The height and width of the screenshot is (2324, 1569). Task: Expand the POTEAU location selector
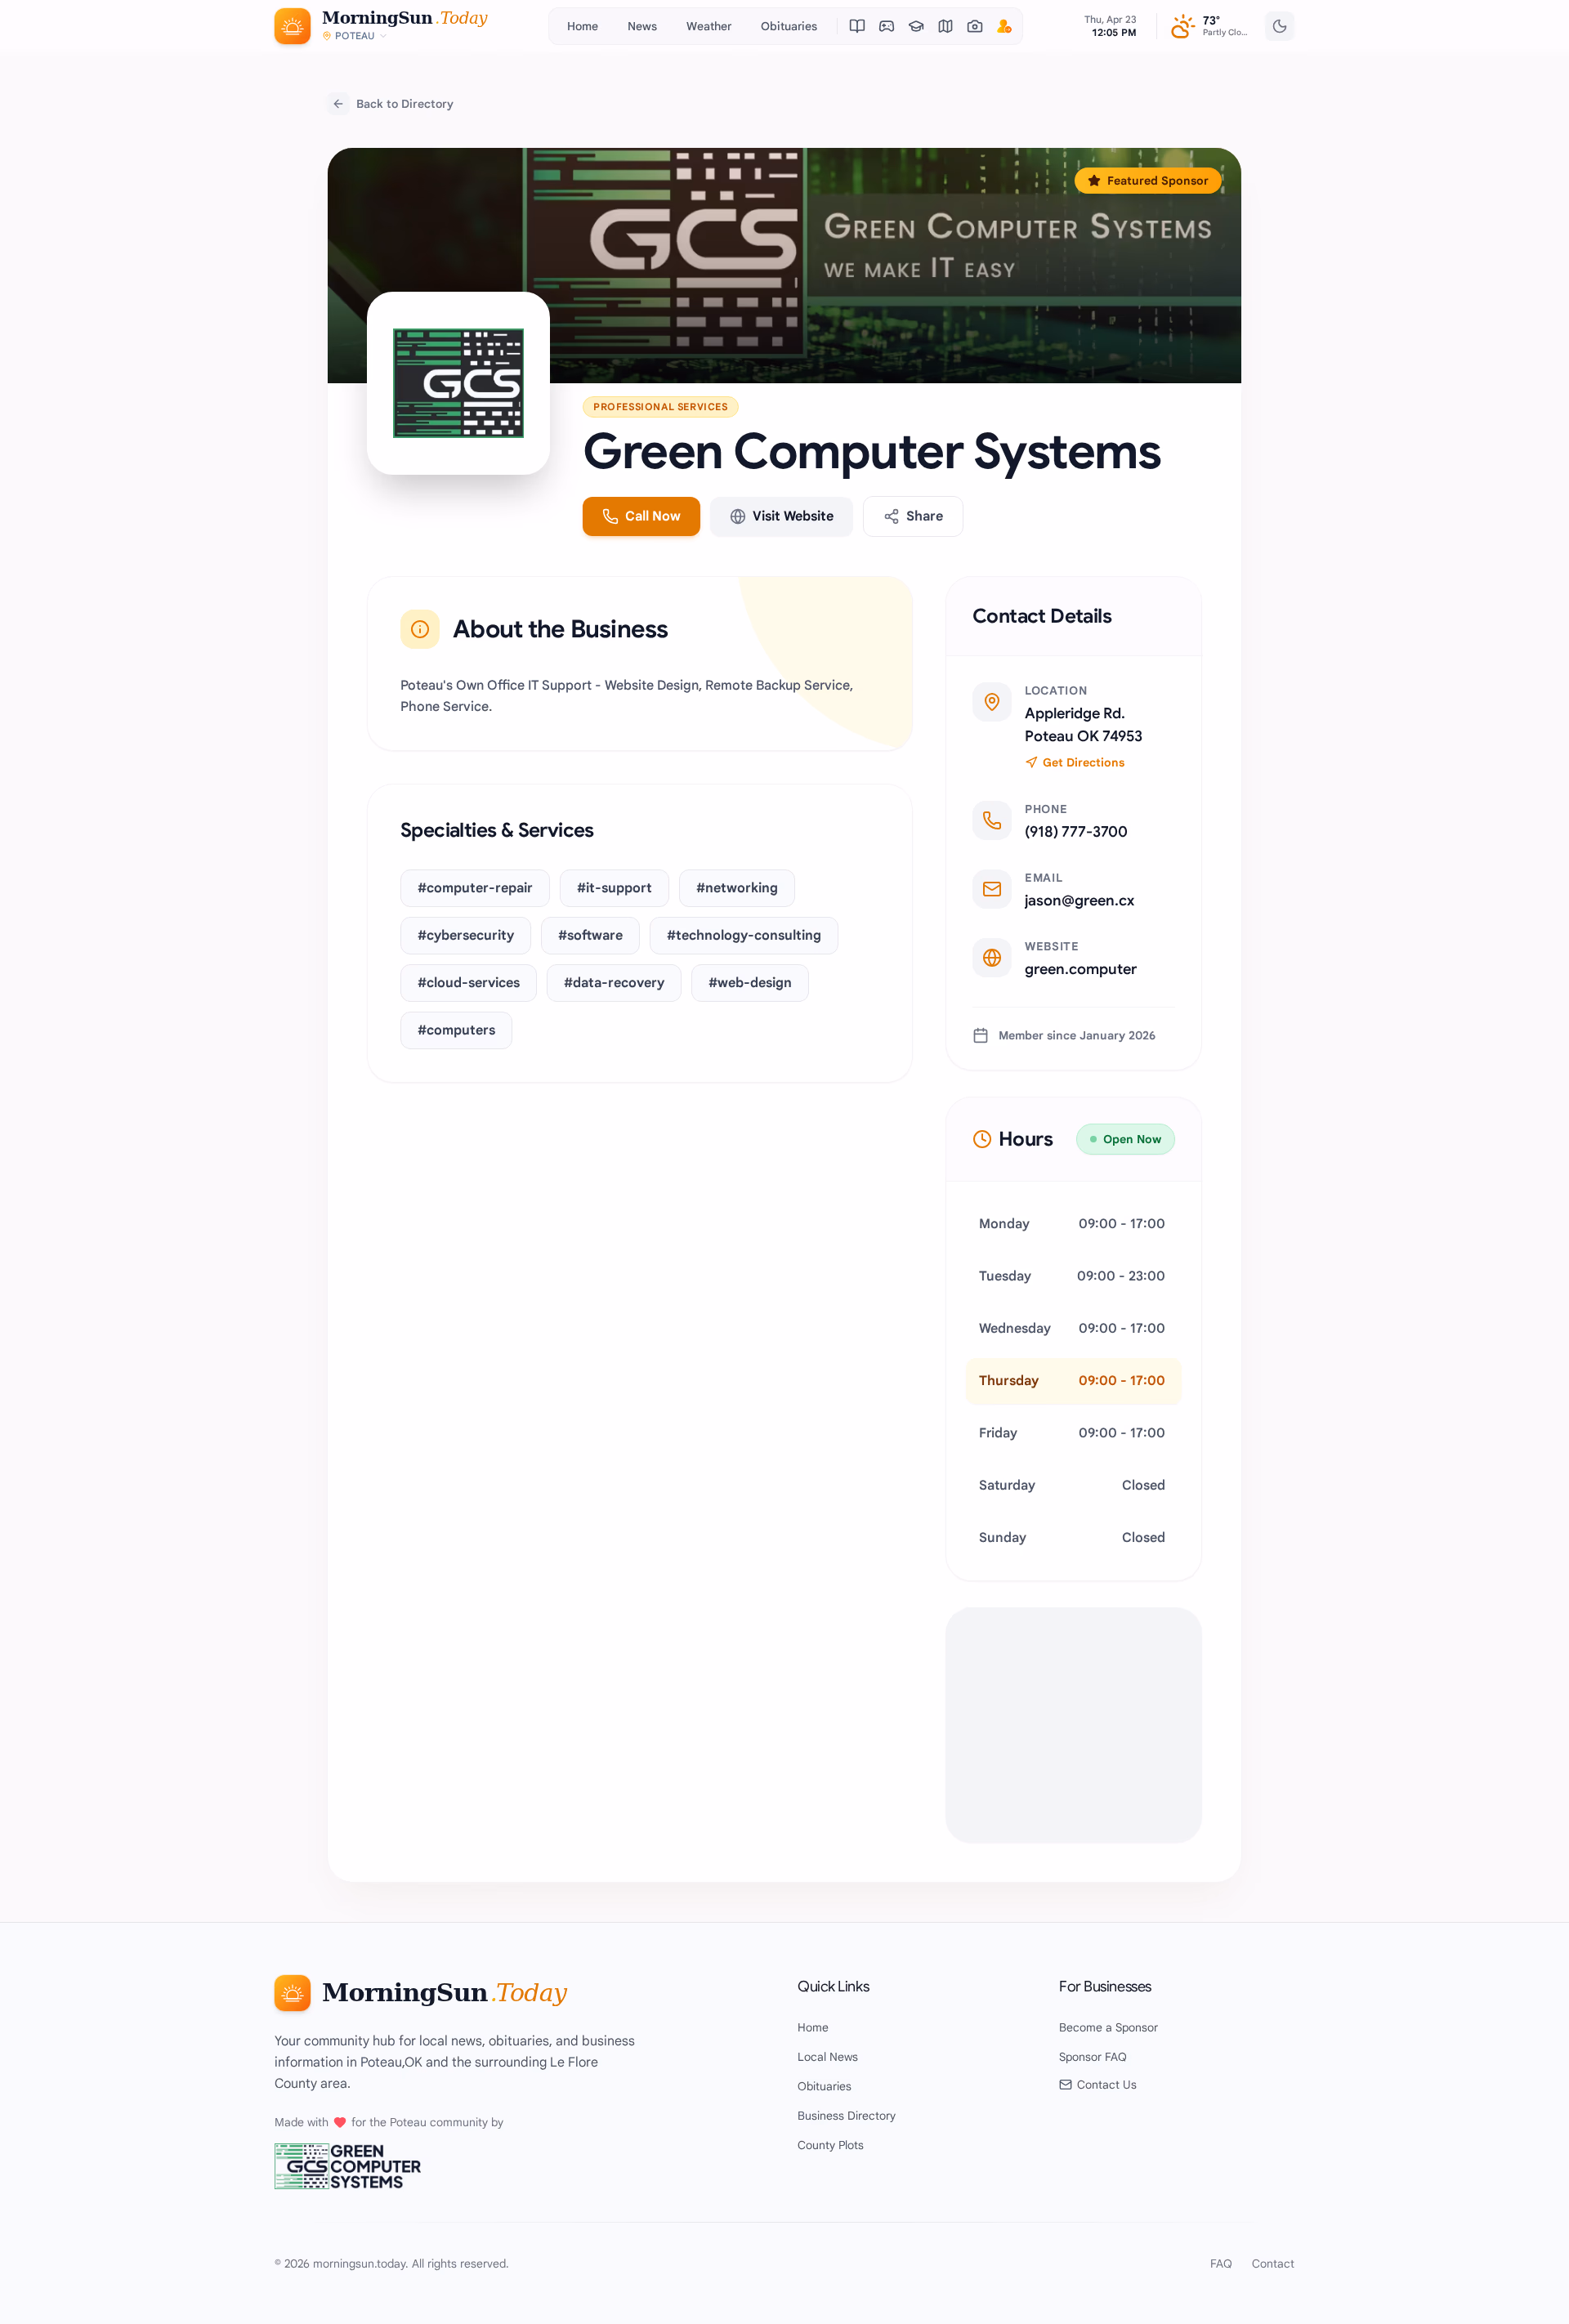[x=355, y=36]
